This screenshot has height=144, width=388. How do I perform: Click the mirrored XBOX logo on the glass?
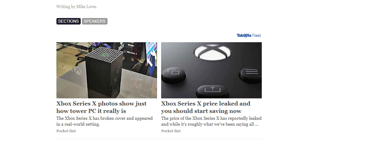pyautogui.click(x=68, y=68)
